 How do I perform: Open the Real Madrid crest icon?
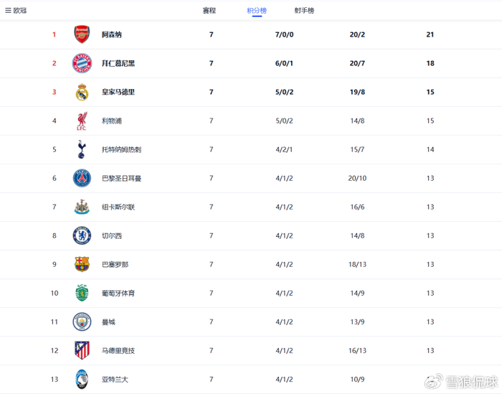[x=82, y=92]
